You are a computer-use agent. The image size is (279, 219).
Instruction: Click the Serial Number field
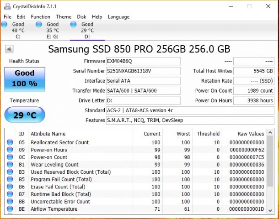click(143, 71)
